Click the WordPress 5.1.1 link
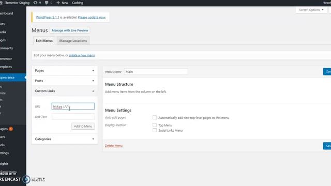The height and width of the screenshot is (186, 331). pos(48,17)
